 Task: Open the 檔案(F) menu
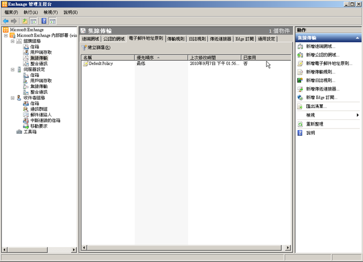[x=11, y=12]
